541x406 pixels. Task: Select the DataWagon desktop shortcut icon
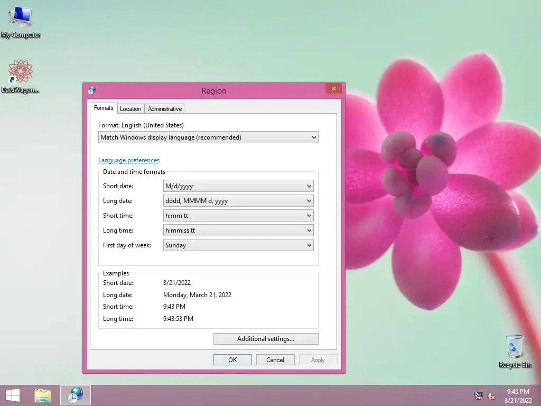coord(21,76)
